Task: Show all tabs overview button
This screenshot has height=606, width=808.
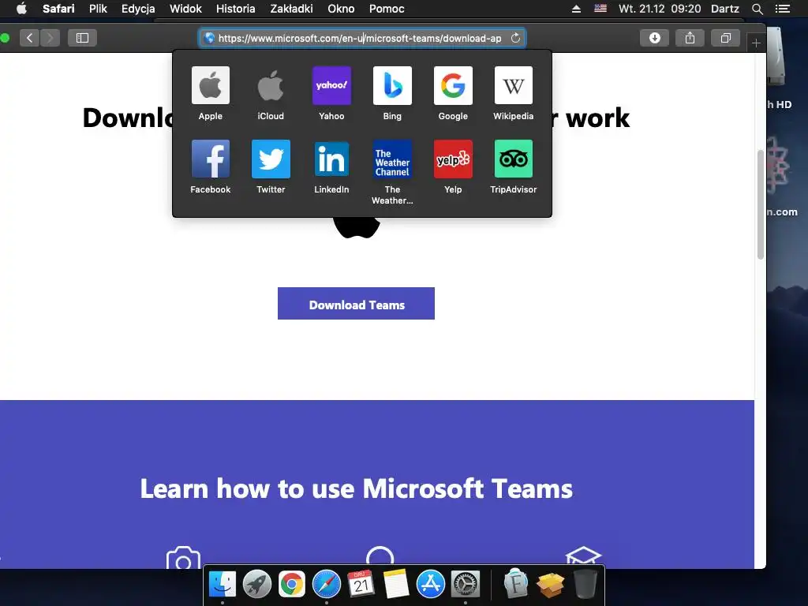Action: point(726,38)
